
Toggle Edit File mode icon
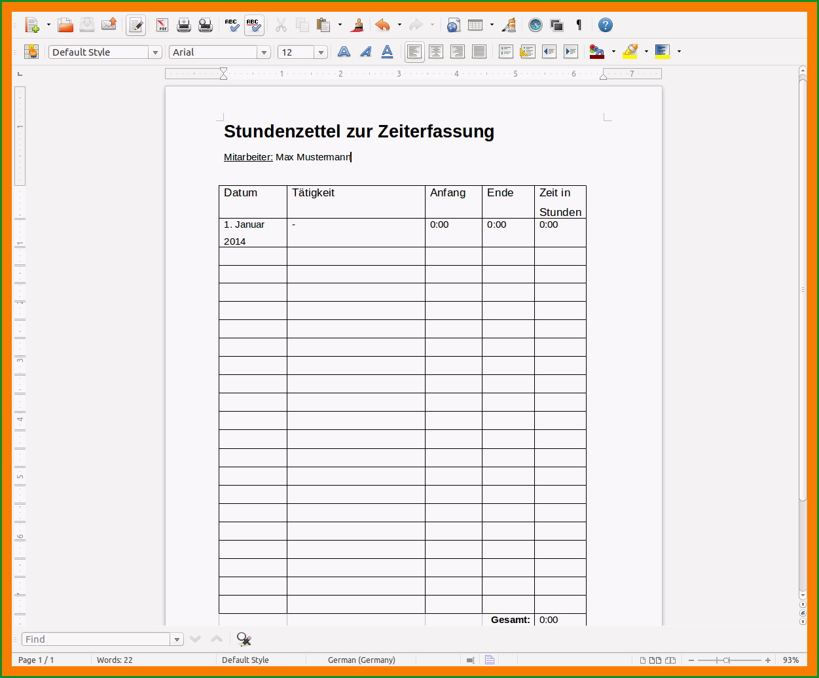point(136,26)
